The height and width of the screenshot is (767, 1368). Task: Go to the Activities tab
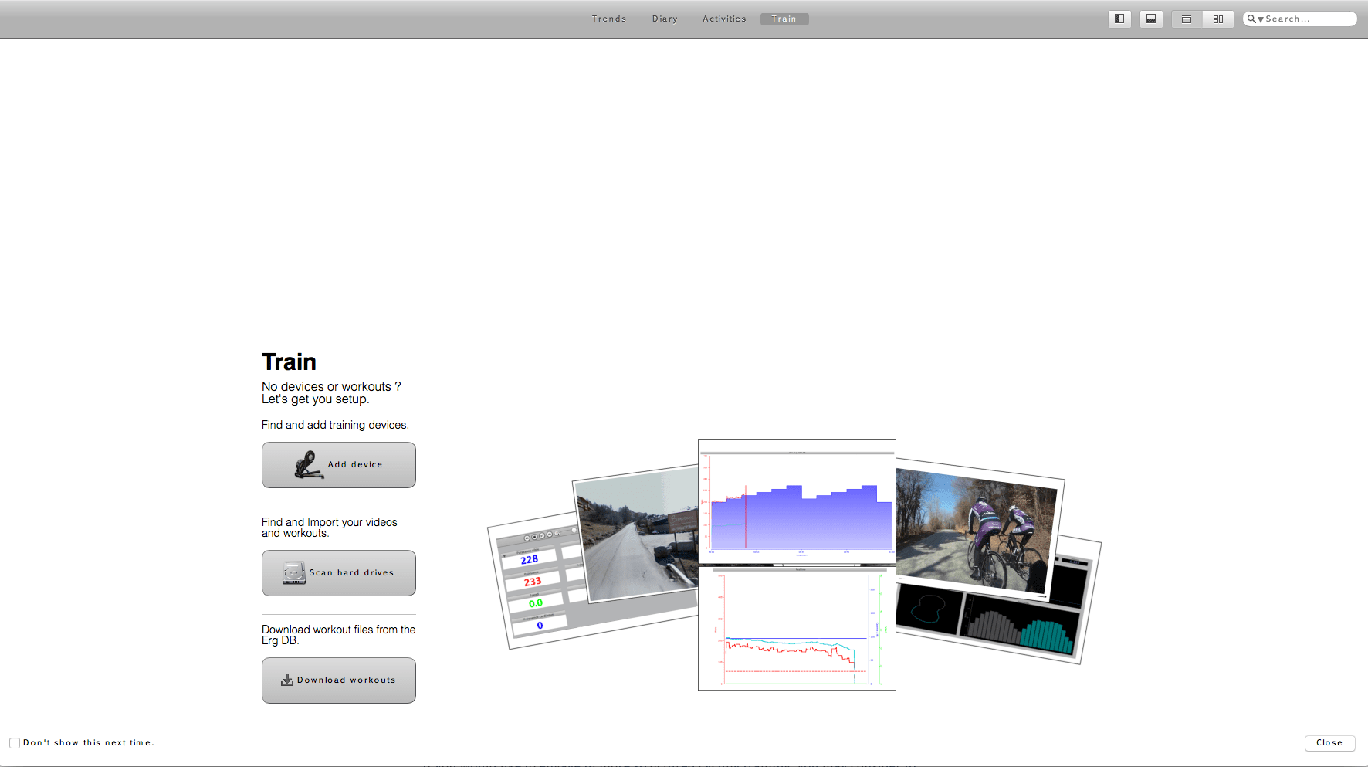point(724,19)
